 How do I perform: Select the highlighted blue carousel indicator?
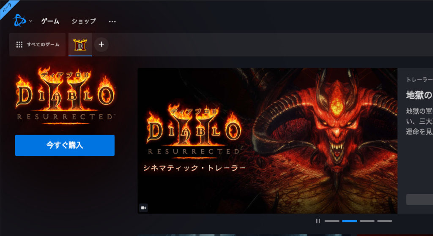click(349, 221)
